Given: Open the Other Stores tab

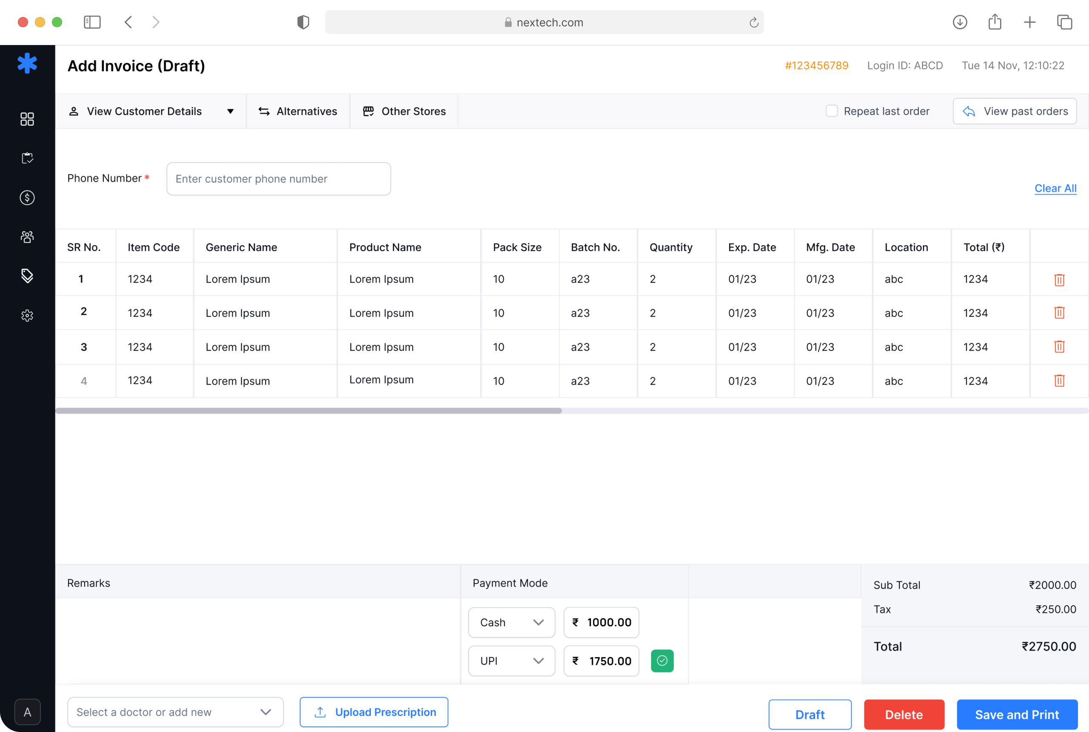Looking at the screenshot, I should pyautogui.click(x=404, y=111).
